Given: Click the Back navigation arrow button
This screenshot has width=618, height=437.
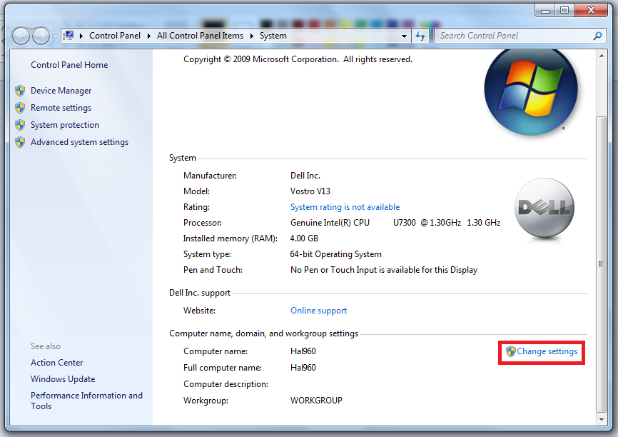Looking at the screenshot, I should coord(21,36).
